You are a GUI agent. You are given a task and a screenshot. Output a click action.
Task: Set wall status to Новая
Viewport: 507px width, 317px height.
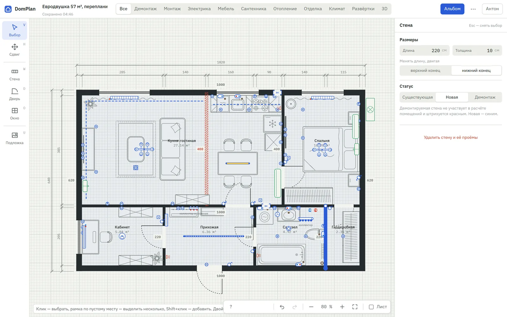pos(452,97)
